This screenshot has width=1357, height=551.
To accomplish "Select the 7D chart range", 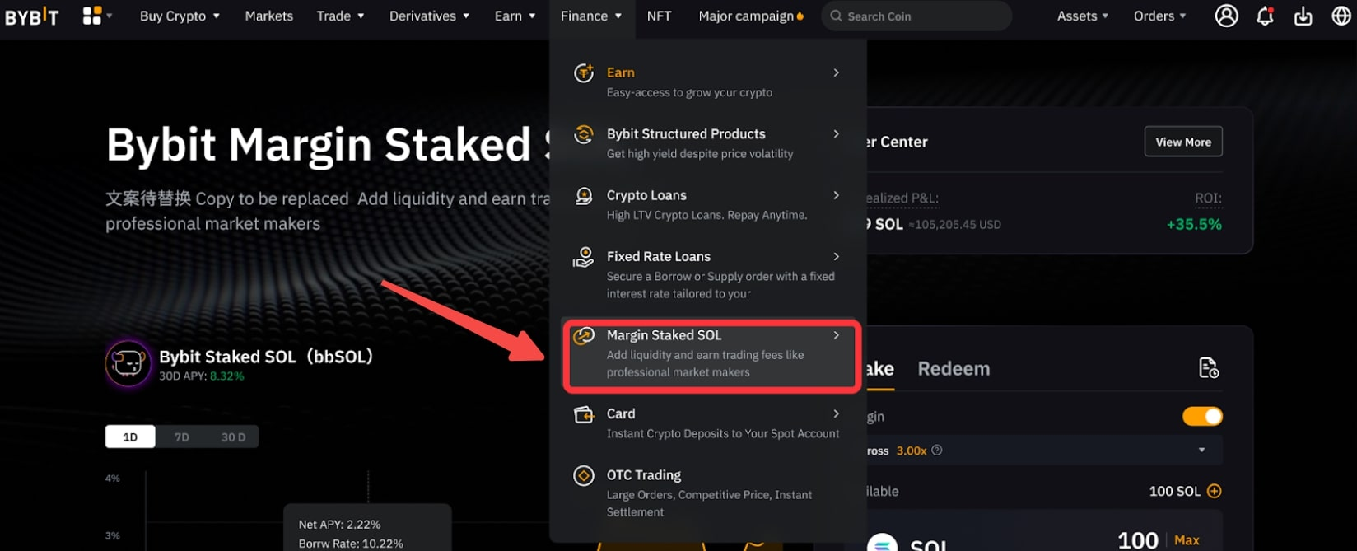I will [182, 437].
